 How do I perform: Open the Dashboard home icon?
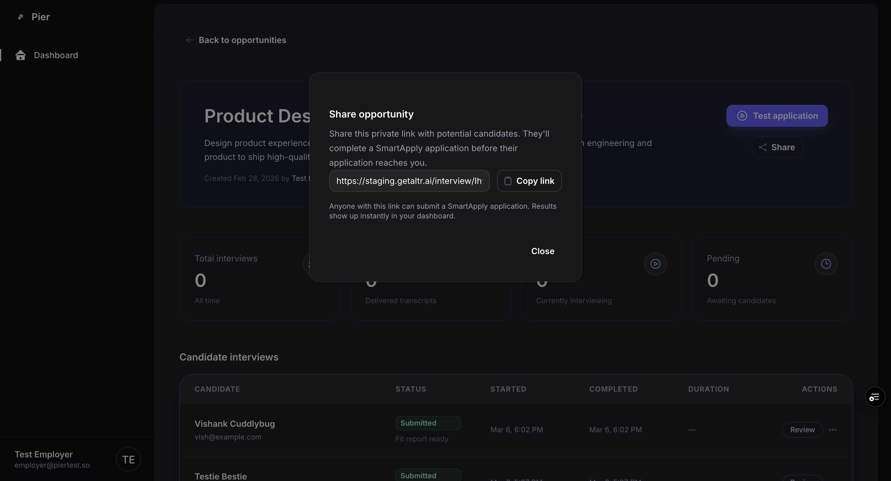coord(20,55)
